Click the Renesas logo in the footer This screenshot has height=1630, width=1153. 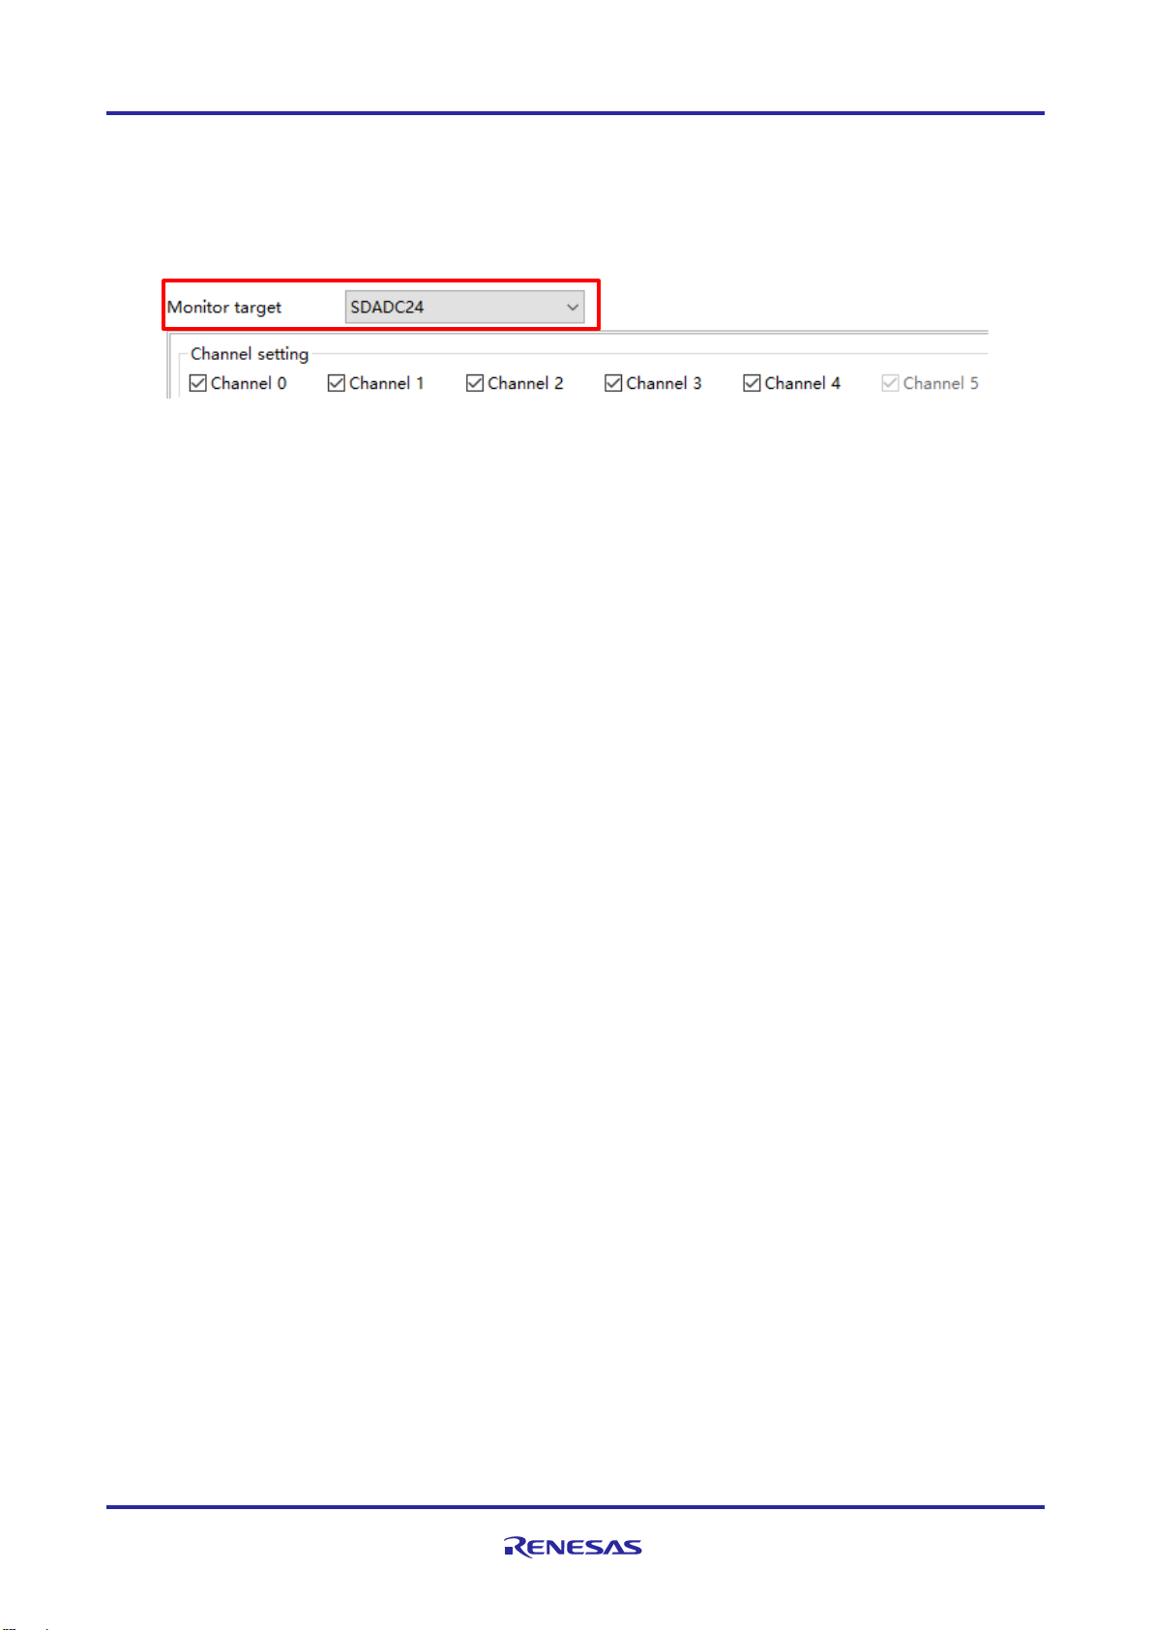573,1547
